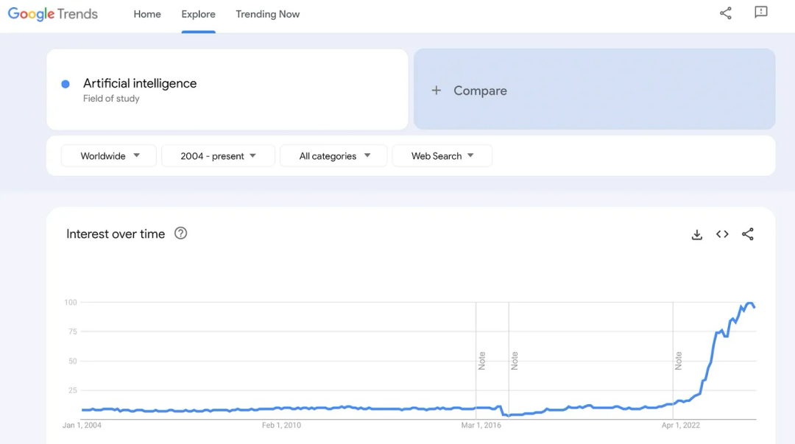Click the plus icon beside Compare

437,91
